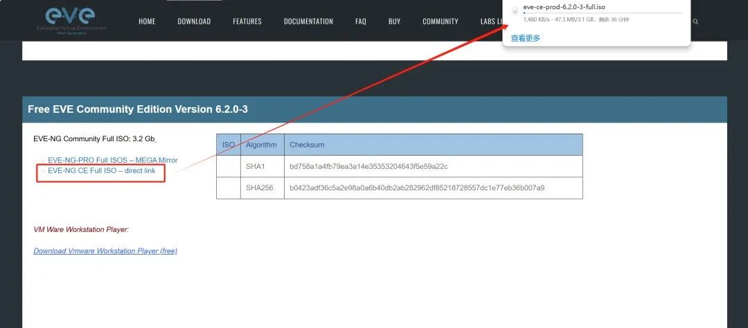Click the ISO column header in the table
The image size is (748, 328).
(x=229, y=145)
